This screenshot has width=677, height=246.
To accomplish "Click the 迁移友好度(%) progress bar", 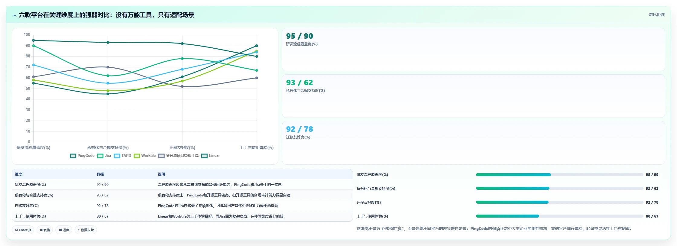I will 559,202.
